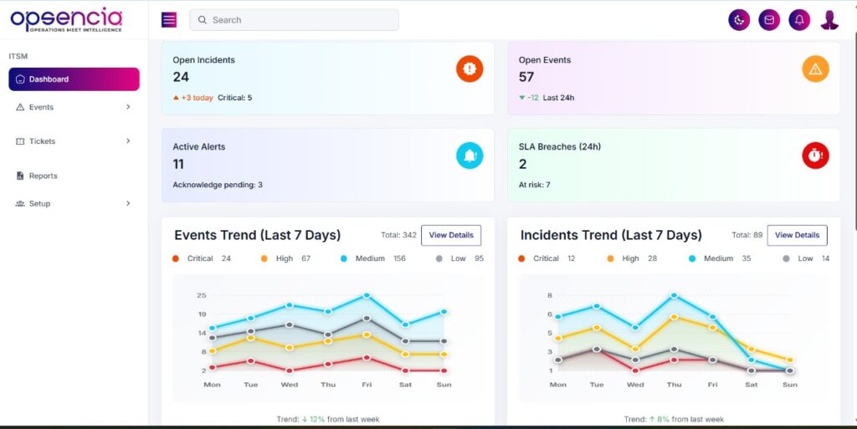This screenshot has height=429, width=857.
Task: Toggle dark mode with the moon icon
Action: click(739, 20)
